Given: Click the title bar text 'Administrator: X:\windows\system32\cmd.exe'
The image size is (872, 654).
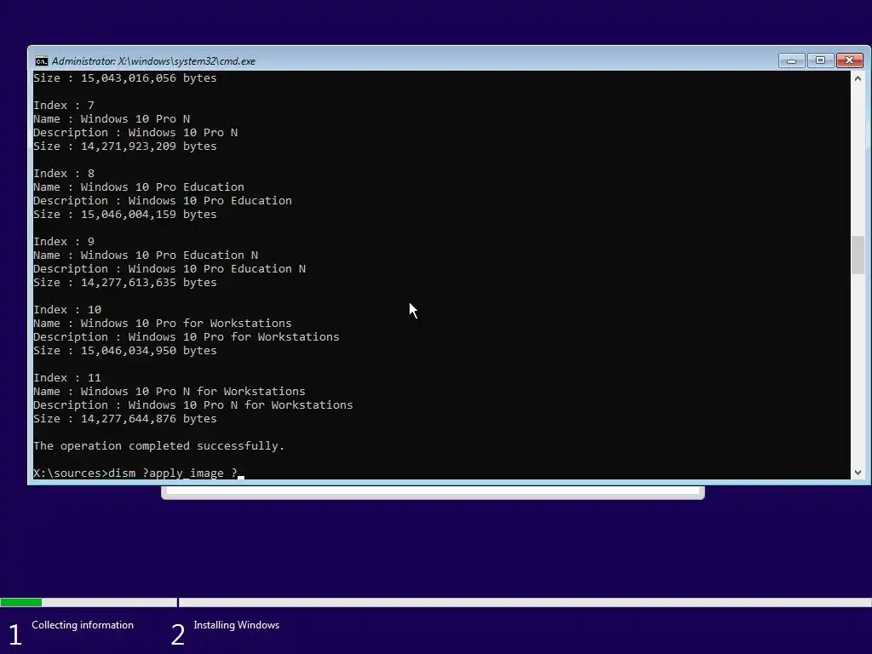Looking at the screenshot, I should [153, 61].
